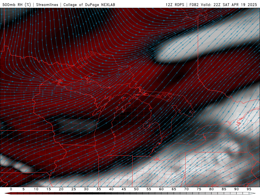Viewport: 260px width, 195px height.
Task: Click the 95 value on color scale
Action: (x=249, y=189)
